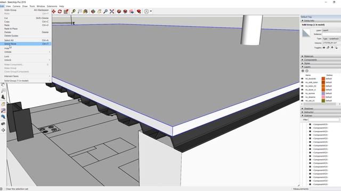Open the Extension Manager ruby icon
341x191 pixels.
(x=139, y=12)
